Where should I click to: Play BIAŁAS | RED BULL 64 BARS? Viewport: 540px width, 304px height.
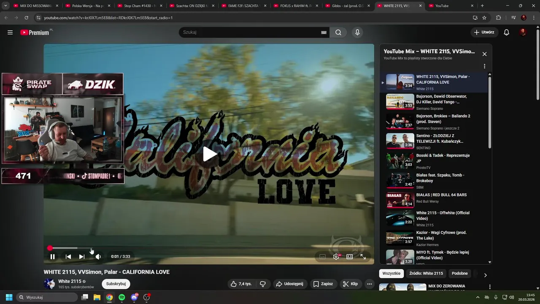[435, 201]
